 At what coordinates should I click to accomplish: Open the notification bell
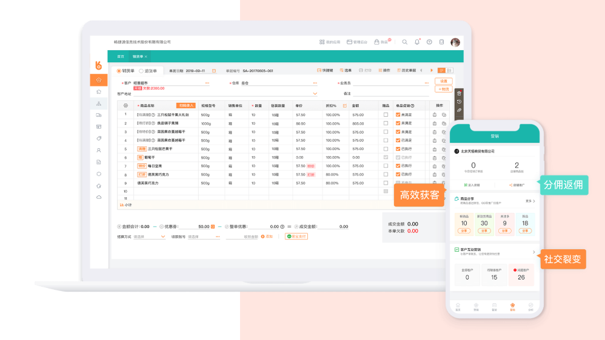point(417,42)
